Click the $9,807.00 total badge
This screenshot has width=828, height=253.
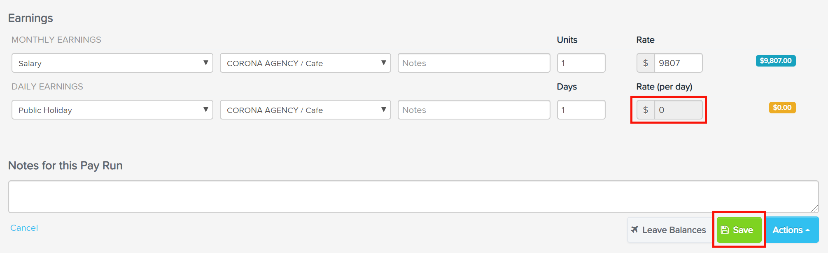(776, 61)
